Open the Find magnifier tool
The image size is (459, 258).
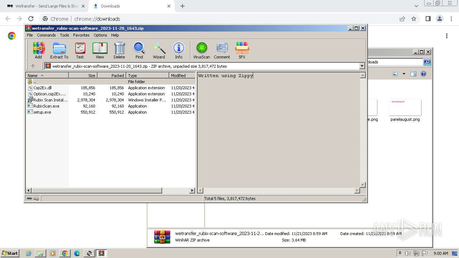[x=139, y=50]
